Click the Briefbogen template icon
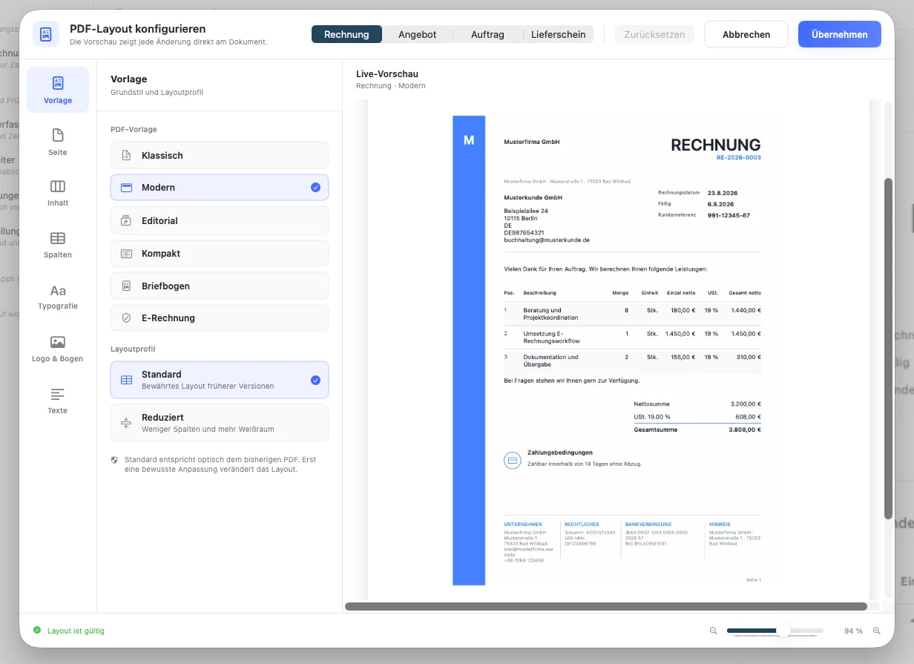The width and height of the screenshot is (914, 664). coord(126,286)
